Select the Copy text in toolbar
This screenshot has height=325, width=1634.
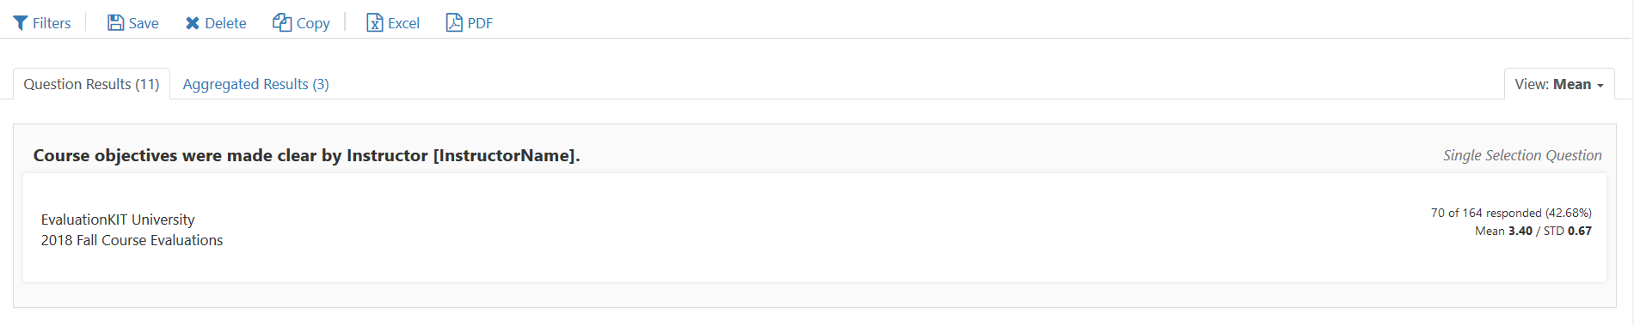(313, 23)
